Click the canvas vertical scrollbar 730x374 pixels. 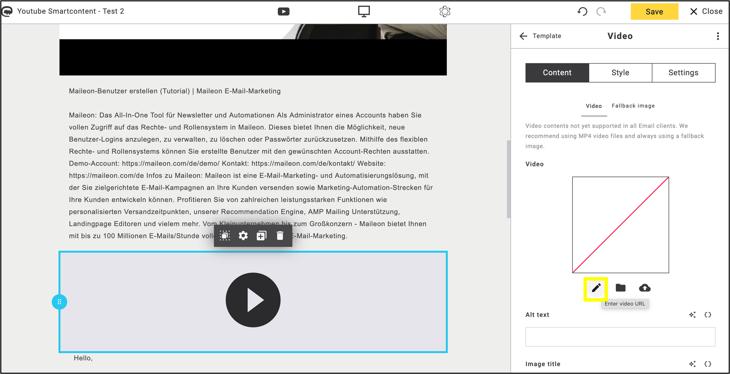(x=509, y=179)
